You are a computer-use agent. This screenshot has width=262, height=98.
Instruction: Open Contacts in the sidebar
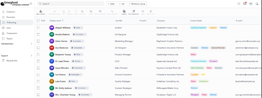coord(17,12)
